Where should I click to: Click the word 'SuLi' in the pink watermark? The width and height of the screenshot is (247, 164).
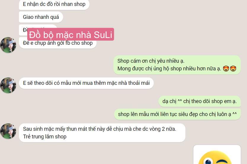tap(103, 35)
